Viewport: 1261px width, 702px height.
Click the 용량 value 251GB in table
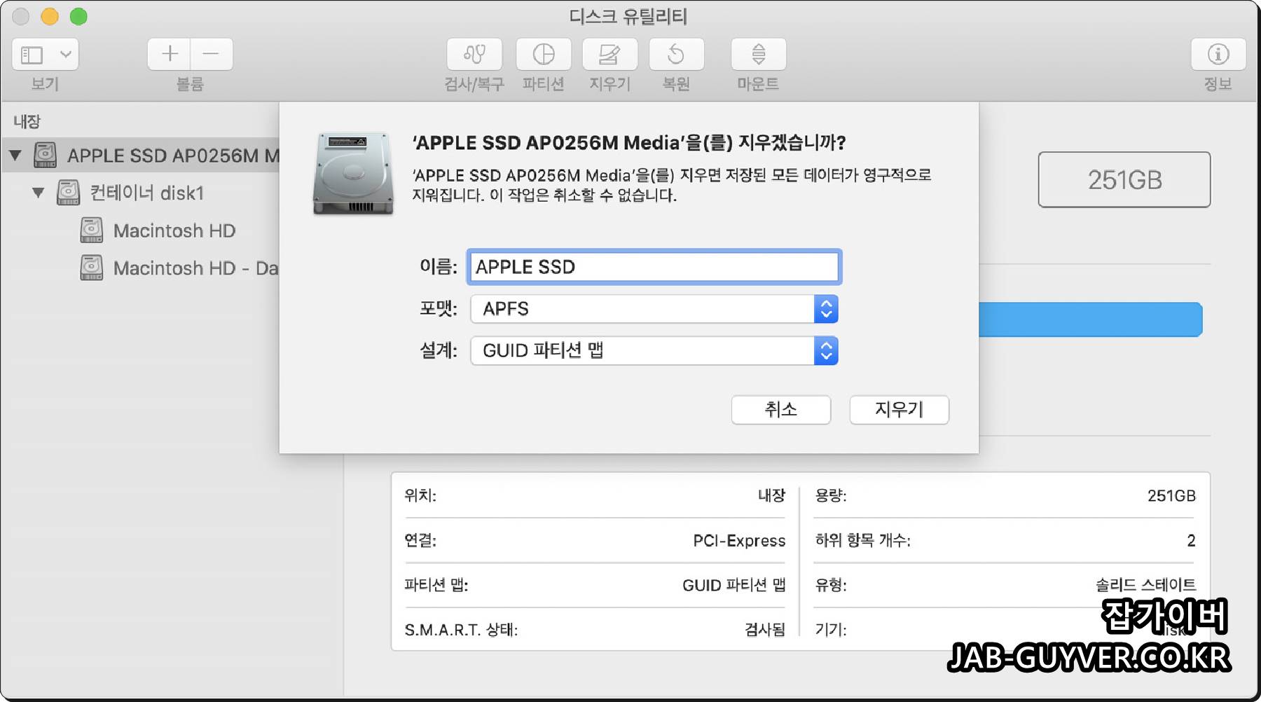tap(1171, 495)
